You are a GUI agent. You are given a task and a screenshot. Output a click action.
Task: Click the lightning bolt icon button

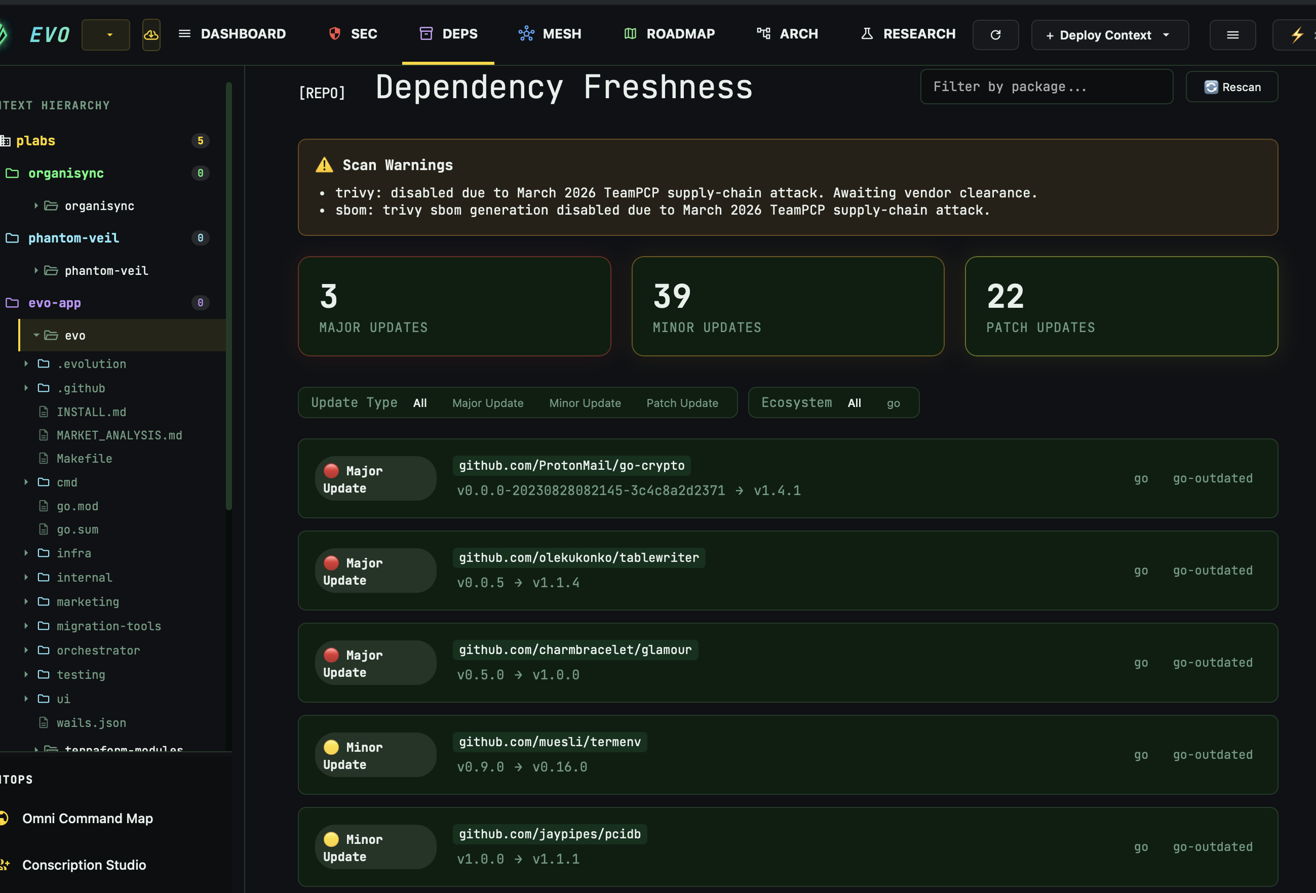[x=1296, y=35]
